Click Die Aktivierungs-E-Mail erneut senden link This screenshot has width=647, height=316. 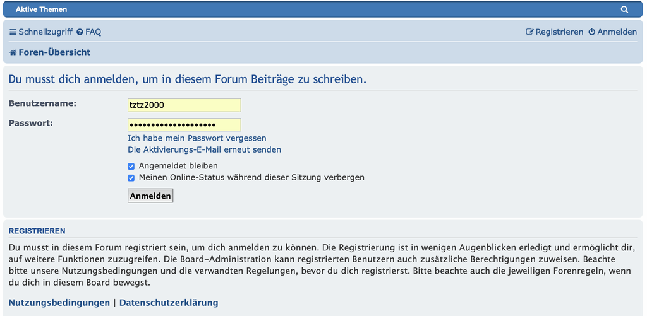tap(204, 149)
